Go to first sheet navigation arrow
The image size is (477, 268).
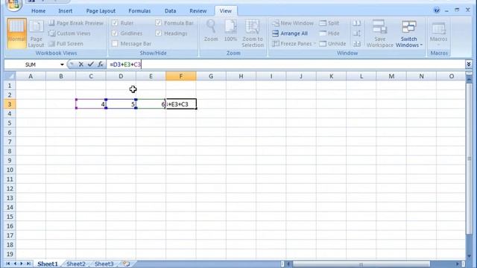coord(8,264)
